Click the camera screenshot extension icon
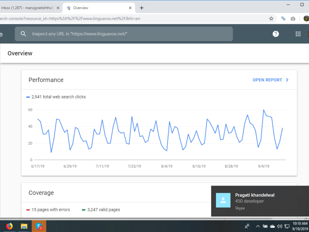Viewport: 309px width, 232px height. pos(293,19)
